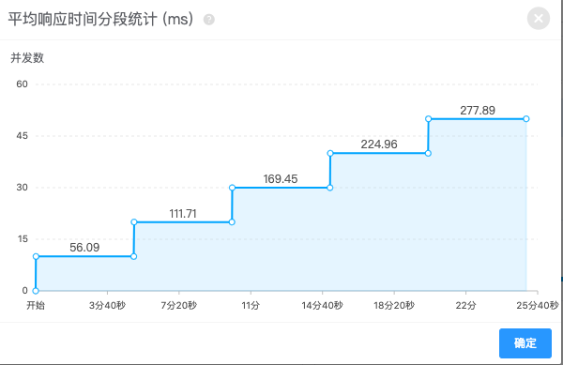
Task: Click the final data point at chart end
Action: pos(526,119)
